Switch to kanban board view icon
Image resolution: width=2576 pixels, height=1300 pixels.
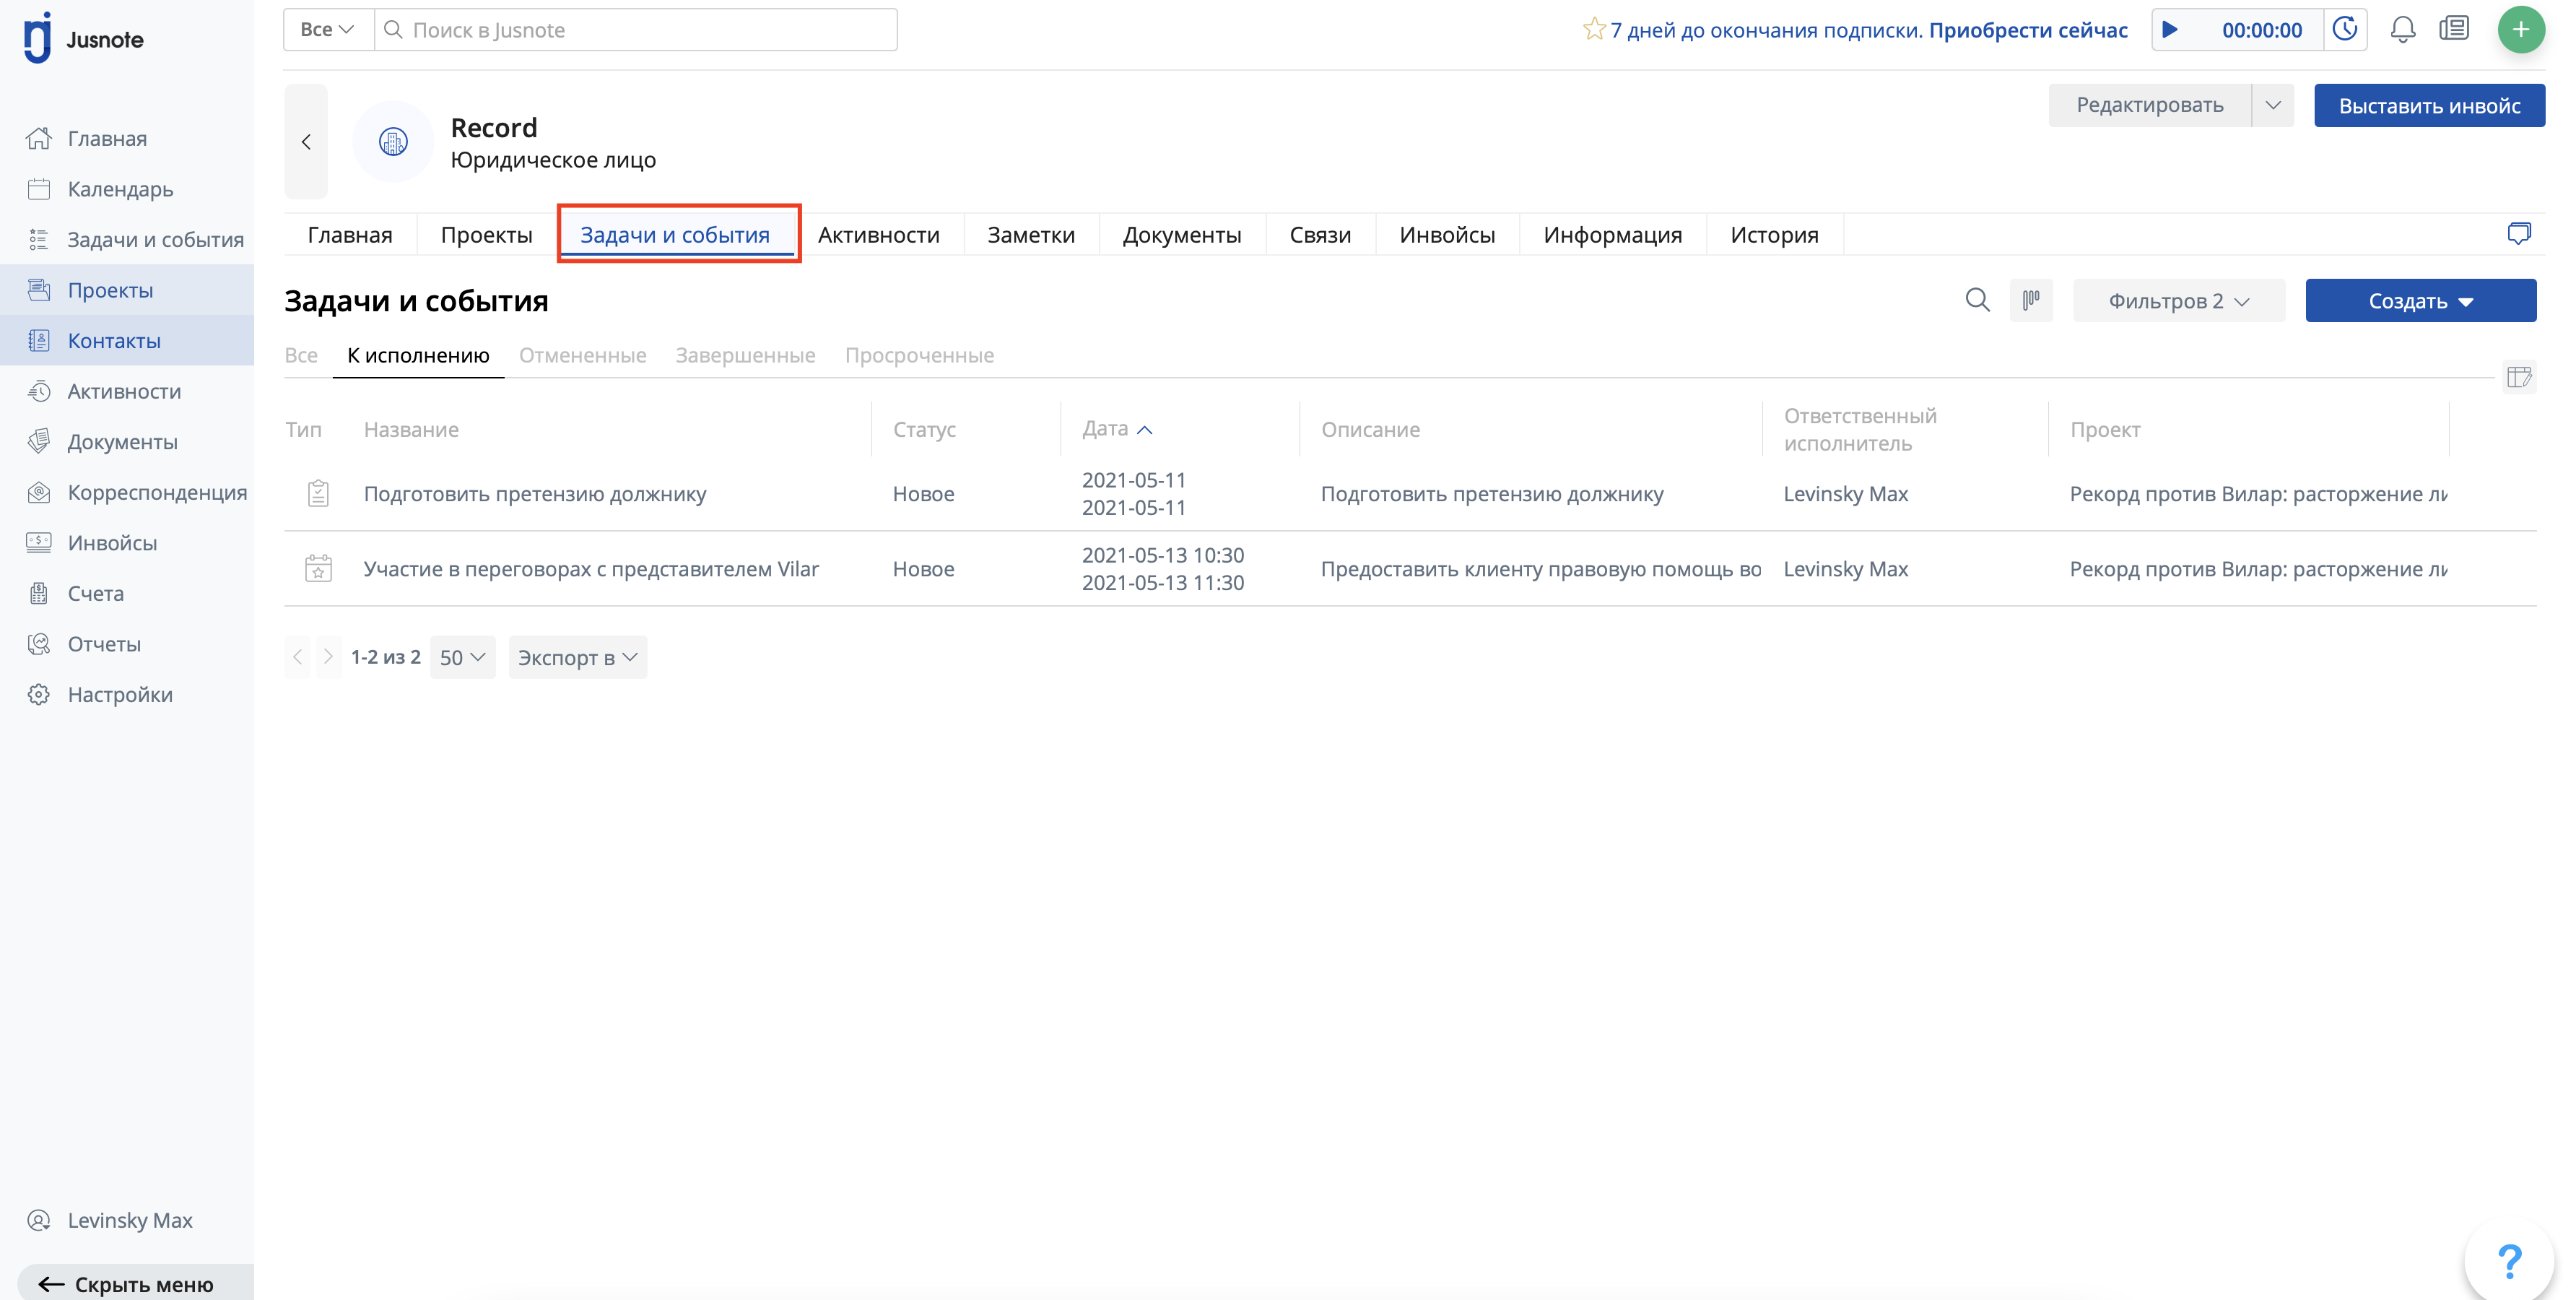(x=2031, y=300)
